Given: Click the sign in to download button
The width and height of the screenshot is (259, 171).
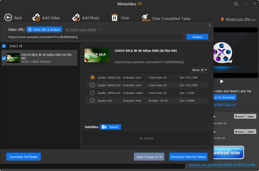Looking at the screenshot, I should coord(225,97).
